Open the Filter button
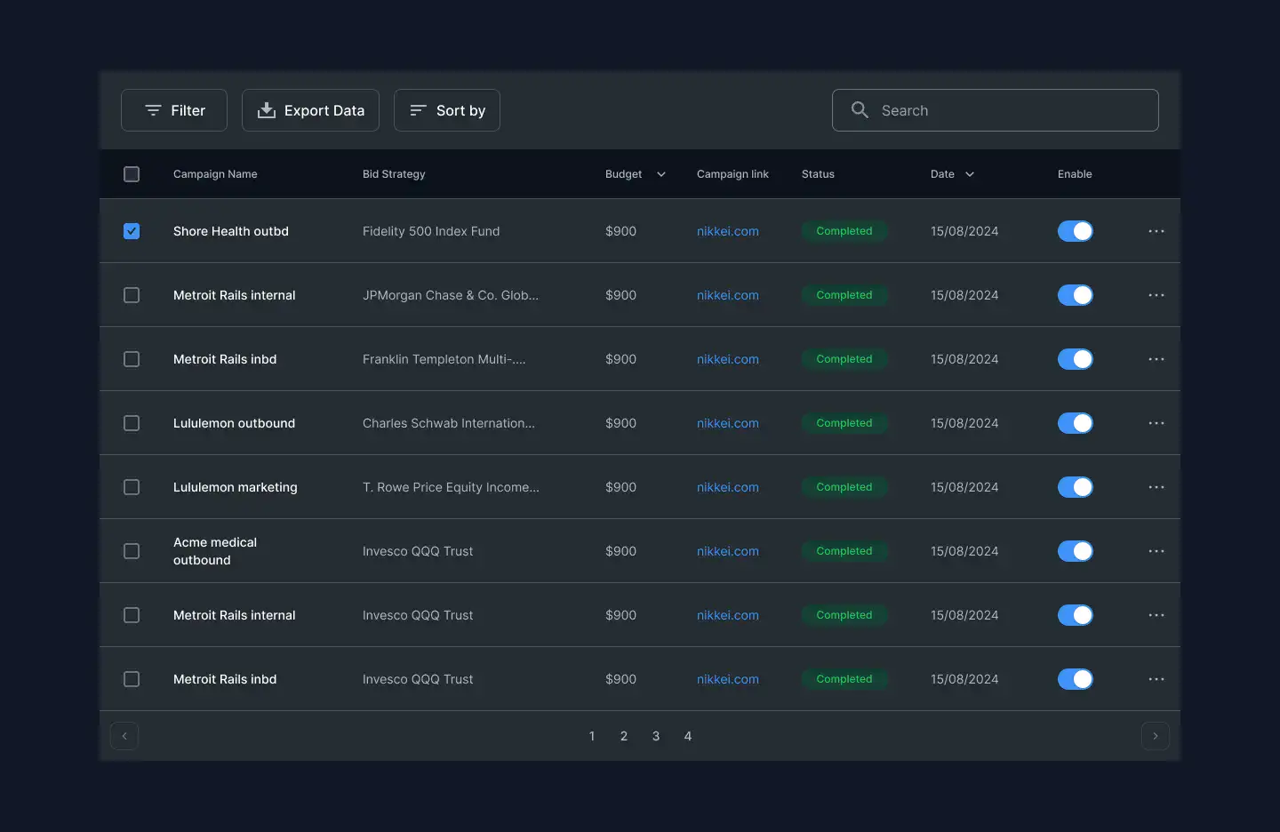The image size is (1280, 832). tap(174, 110)
